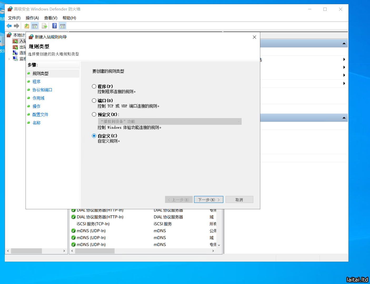The height and width of the screenshot is (284, 370).
Task: Click the Export List toolbar icon
Action: 44,26
